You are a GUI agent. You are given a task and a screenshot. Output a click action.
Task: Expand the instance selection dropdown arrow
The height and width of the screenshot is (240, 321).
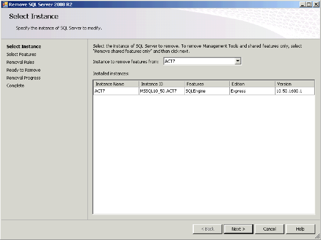(238, 61)
